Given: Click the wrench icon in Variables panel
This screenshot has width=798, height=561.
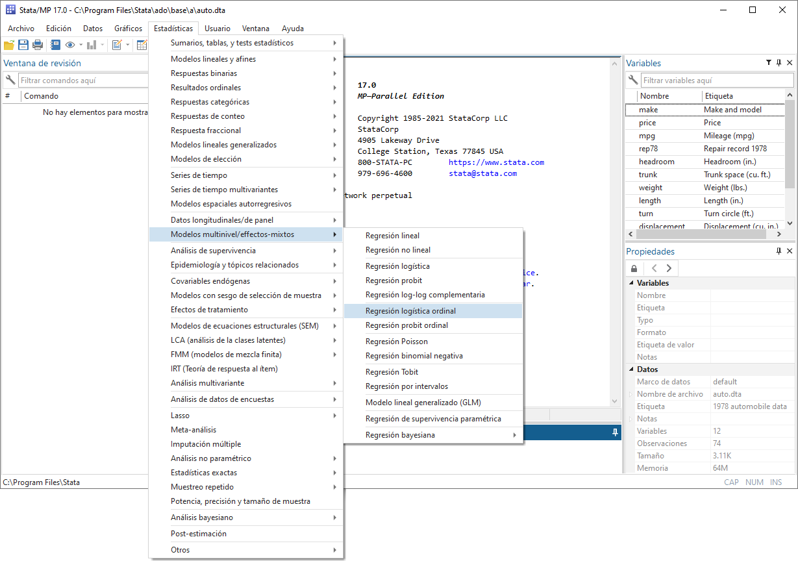Looking at the screenshot, I should pyautogui.click(x=632, y=81).
